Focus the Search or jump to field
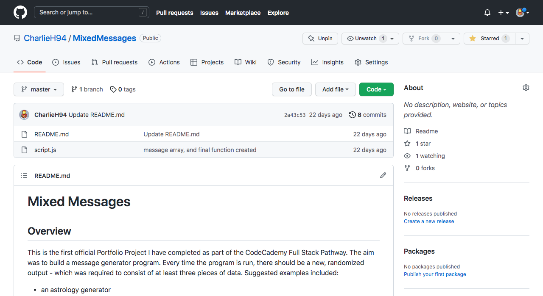This screenshot has width=543, height=296. click(91, 12)
